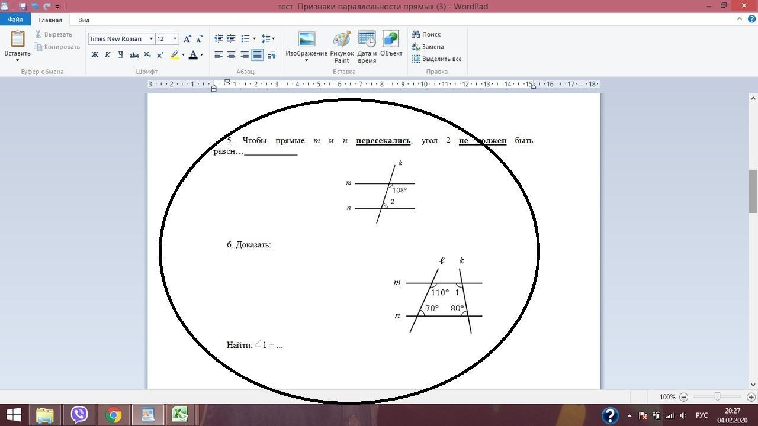Open the Файл (File) menu
The image size is (758, 426).
pyautogui.click(x=15, y=20)
